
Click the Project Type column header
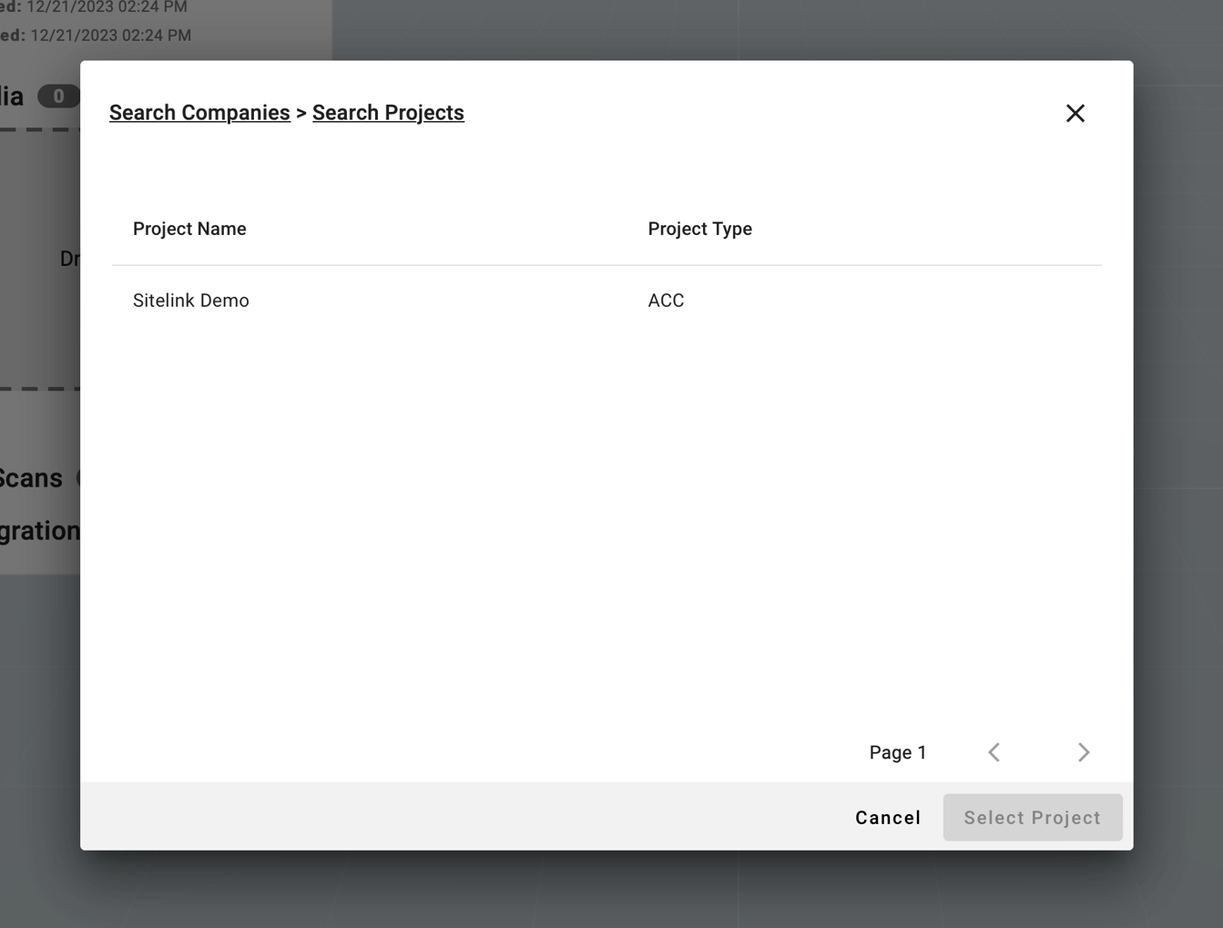coord(699,229)
